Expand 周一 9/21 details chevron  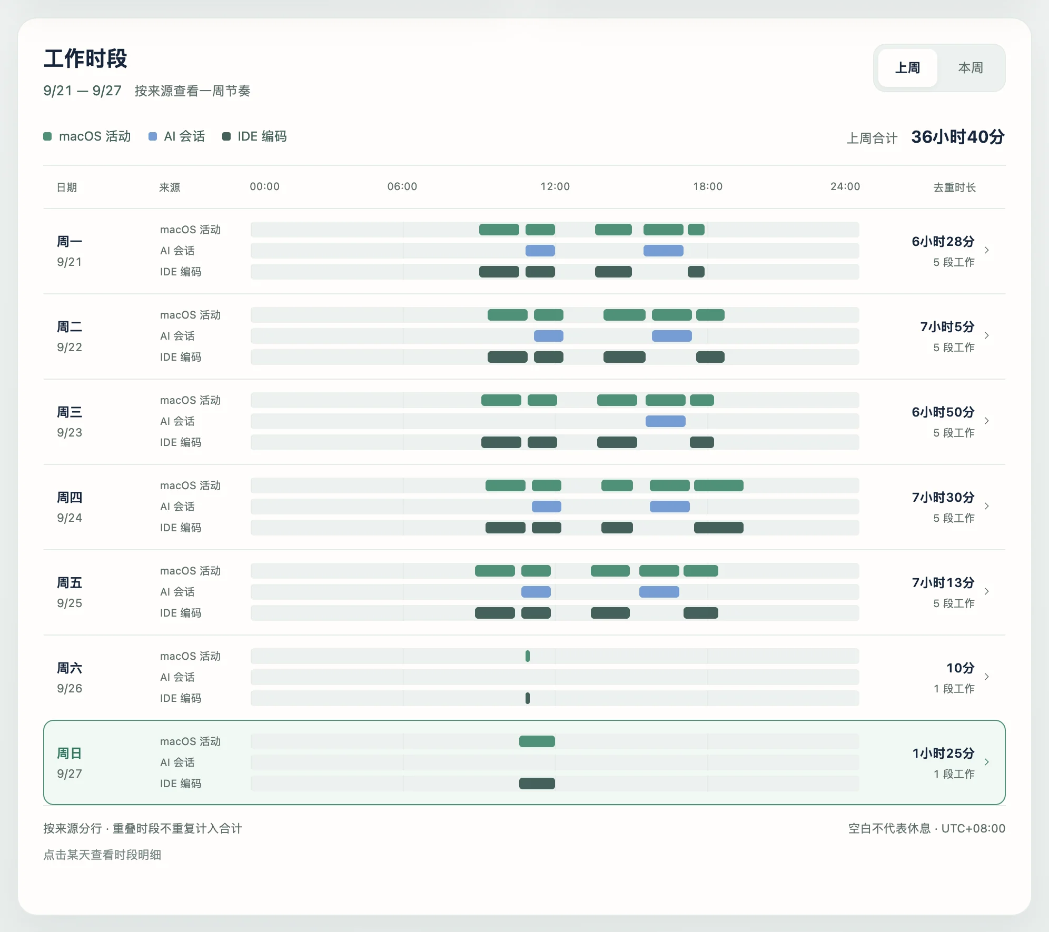[986, 250]
